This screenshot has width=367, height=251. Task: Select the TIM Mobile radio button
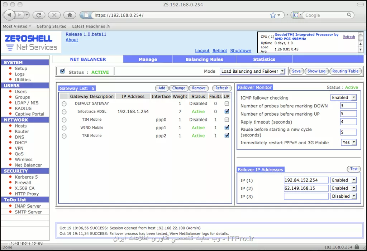pos(64,120)
